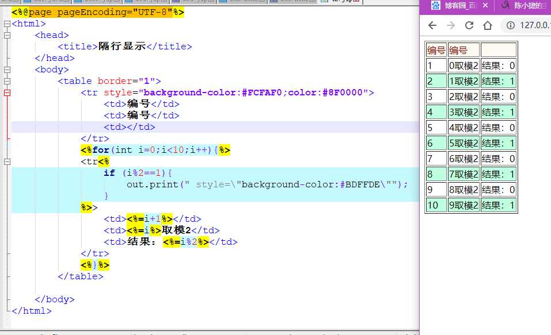Viewport: 551px width, 335px height.
Task: Click the empty <td></td> line
Action: (130, 127)
